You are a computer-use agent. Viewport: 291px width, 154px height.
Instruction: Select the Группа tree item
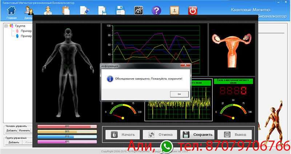tap(20, 26)
